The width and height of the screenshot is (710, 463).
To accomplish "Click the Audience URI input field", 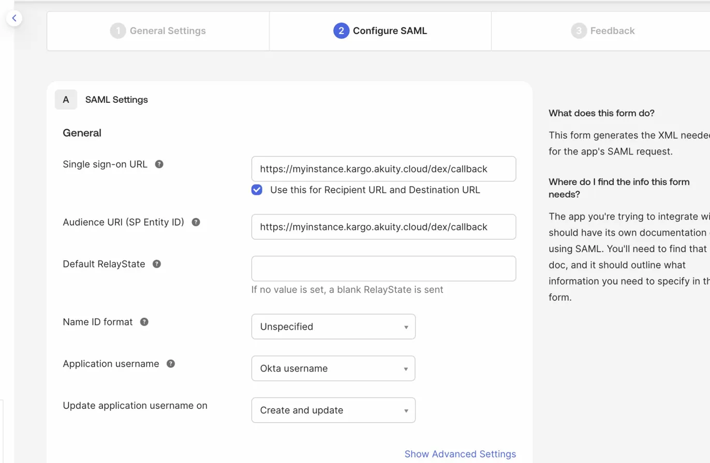I will (x=383, y=227).
